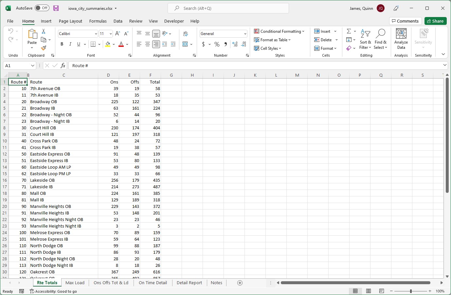Open the Sort & Filter tool
The height and width of the screenshot is (295, 451).
tap(366, 39)
